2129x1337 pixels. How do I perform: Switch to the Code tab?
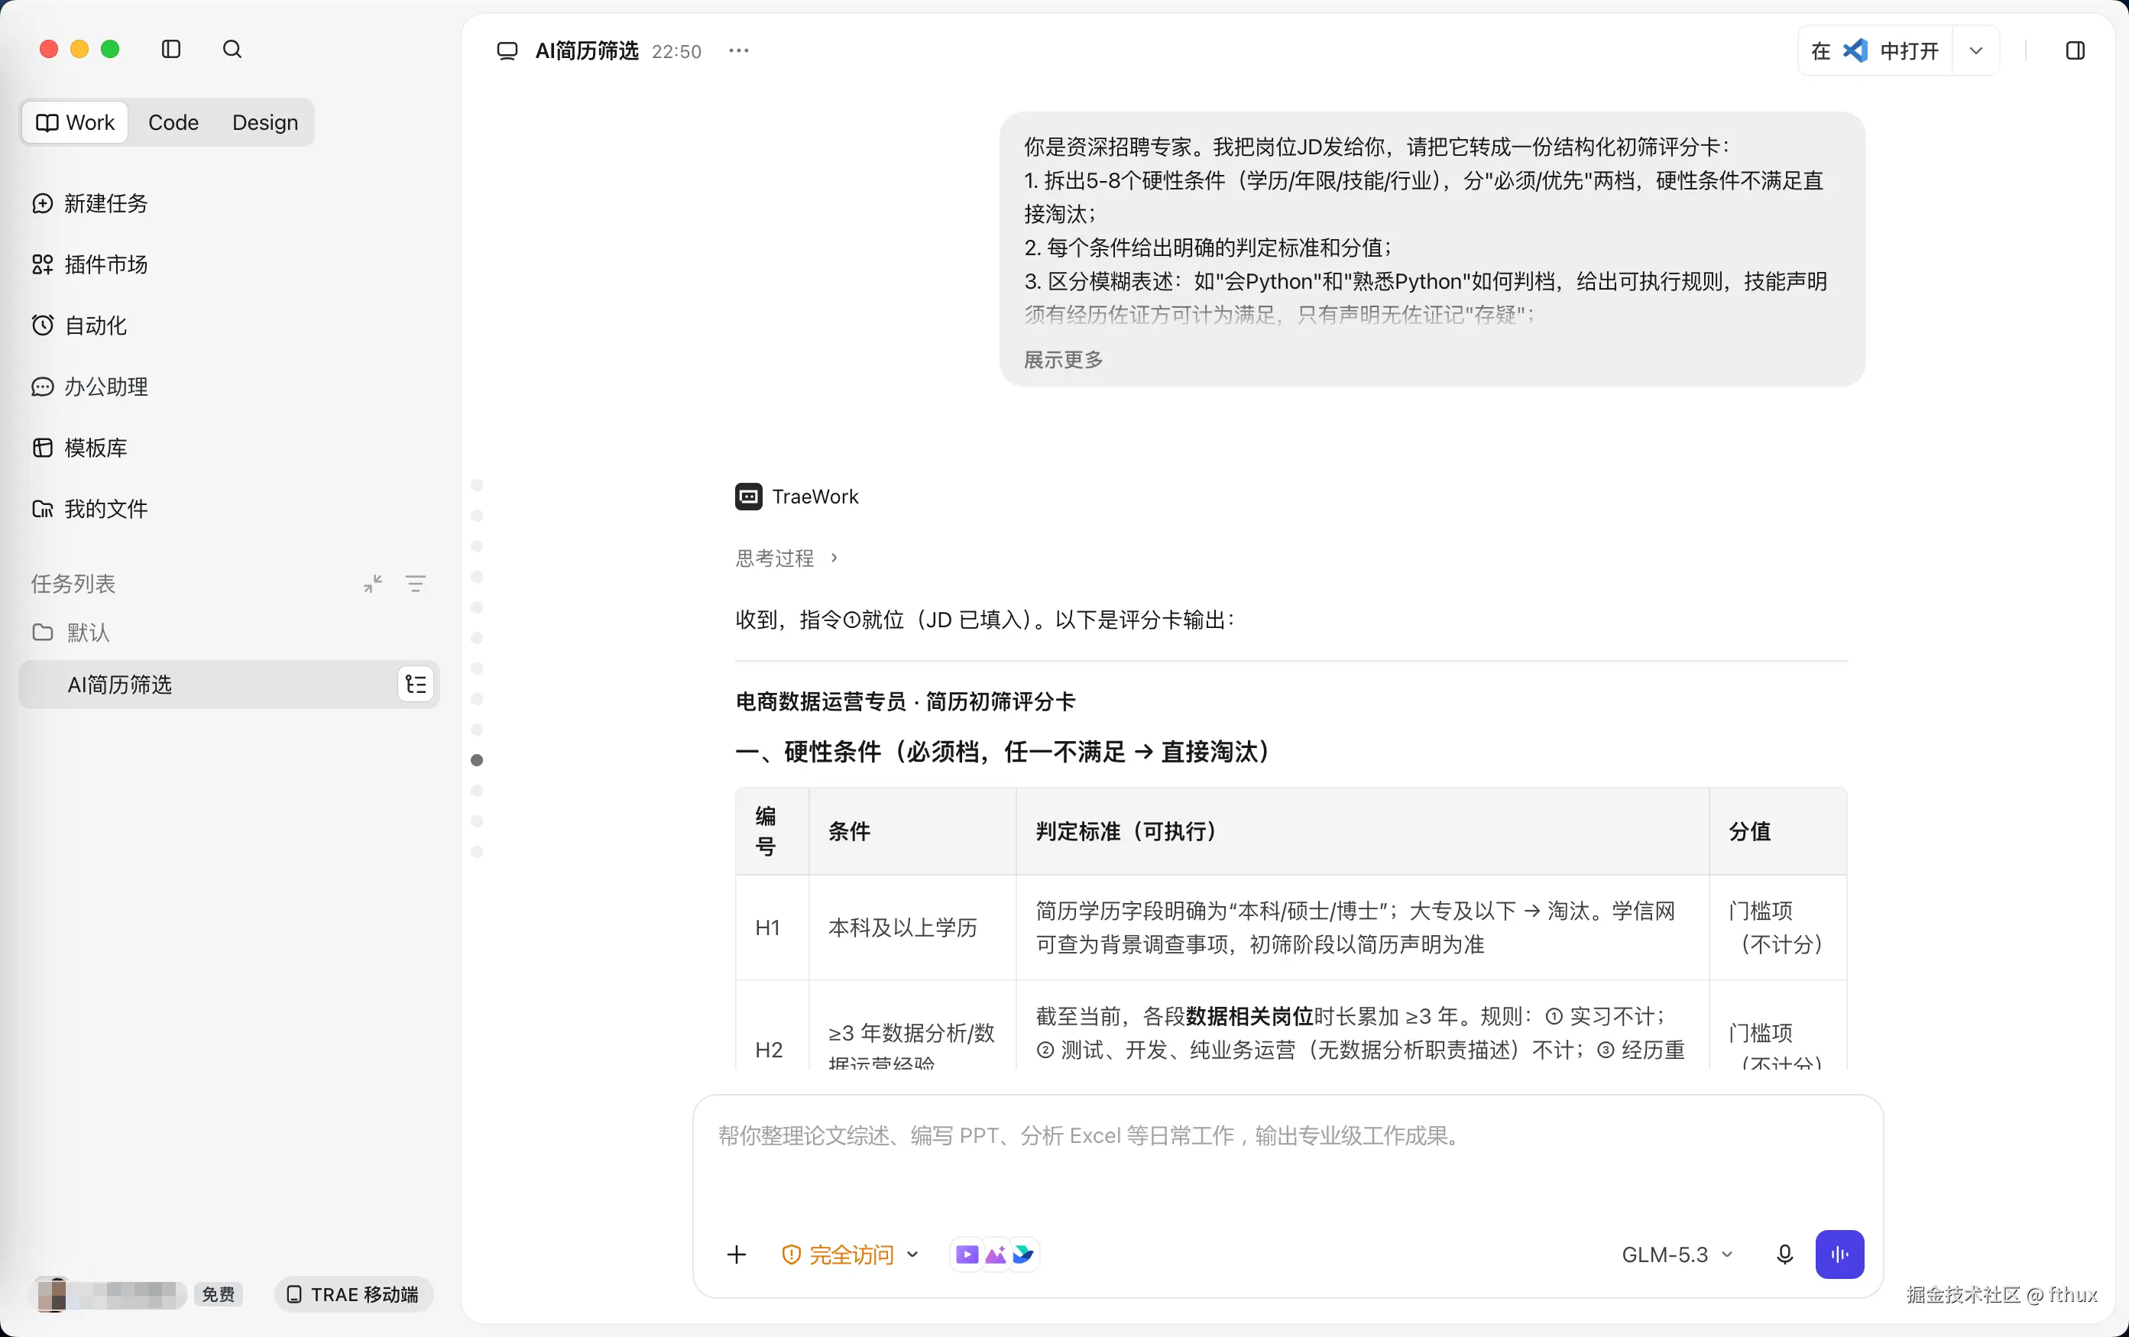pyautogui.click(x=173, y=122)
